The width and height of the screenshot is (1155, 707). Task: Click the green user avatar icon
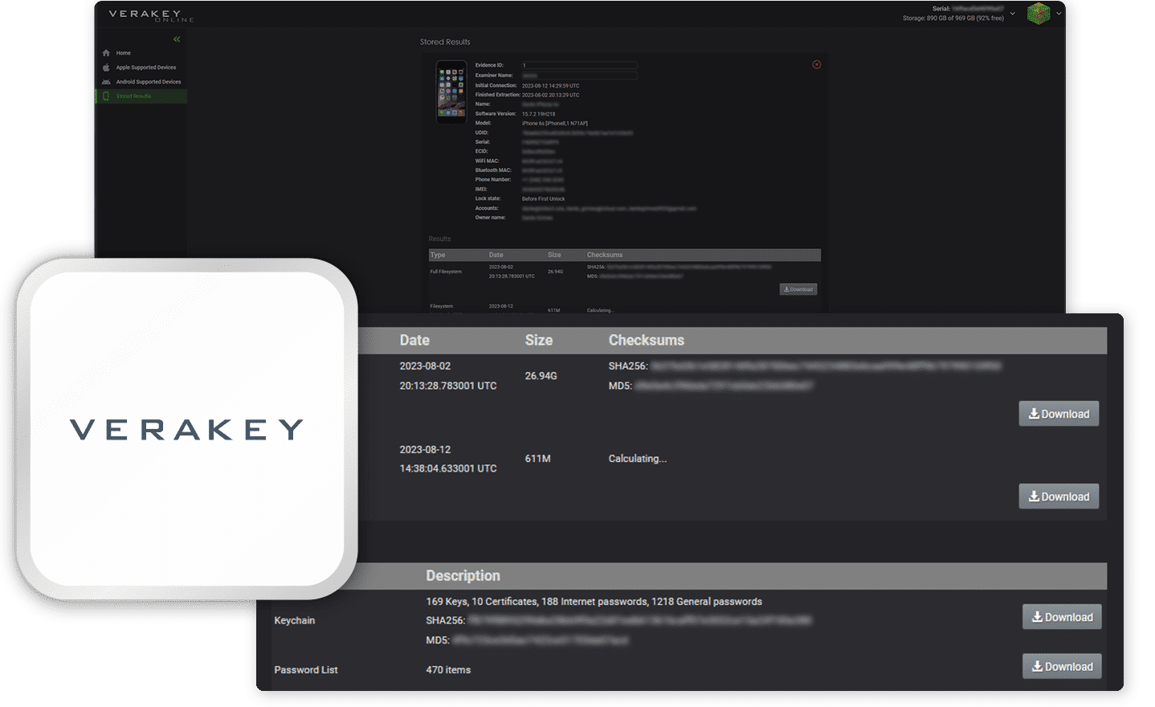pos(1039,13)
